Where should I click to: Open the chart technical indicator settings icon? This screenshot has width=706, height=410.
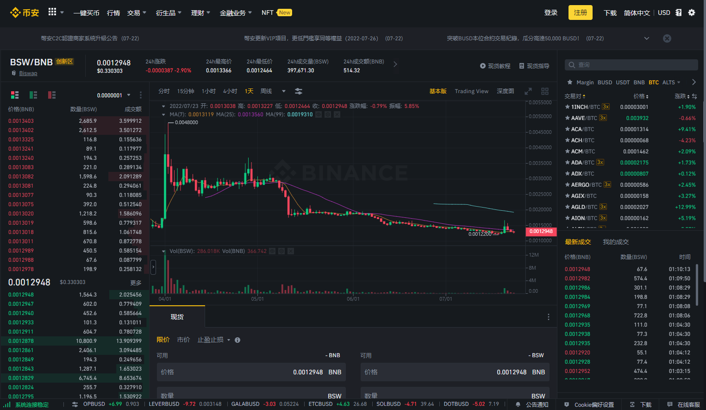(x=299, y=91)
